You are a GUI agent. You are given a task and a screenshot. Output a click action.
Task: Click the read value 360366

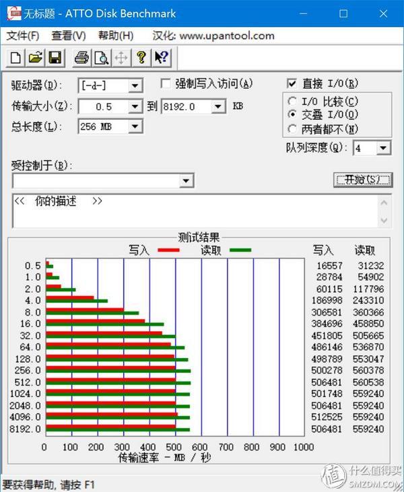(x=368, y=312)
